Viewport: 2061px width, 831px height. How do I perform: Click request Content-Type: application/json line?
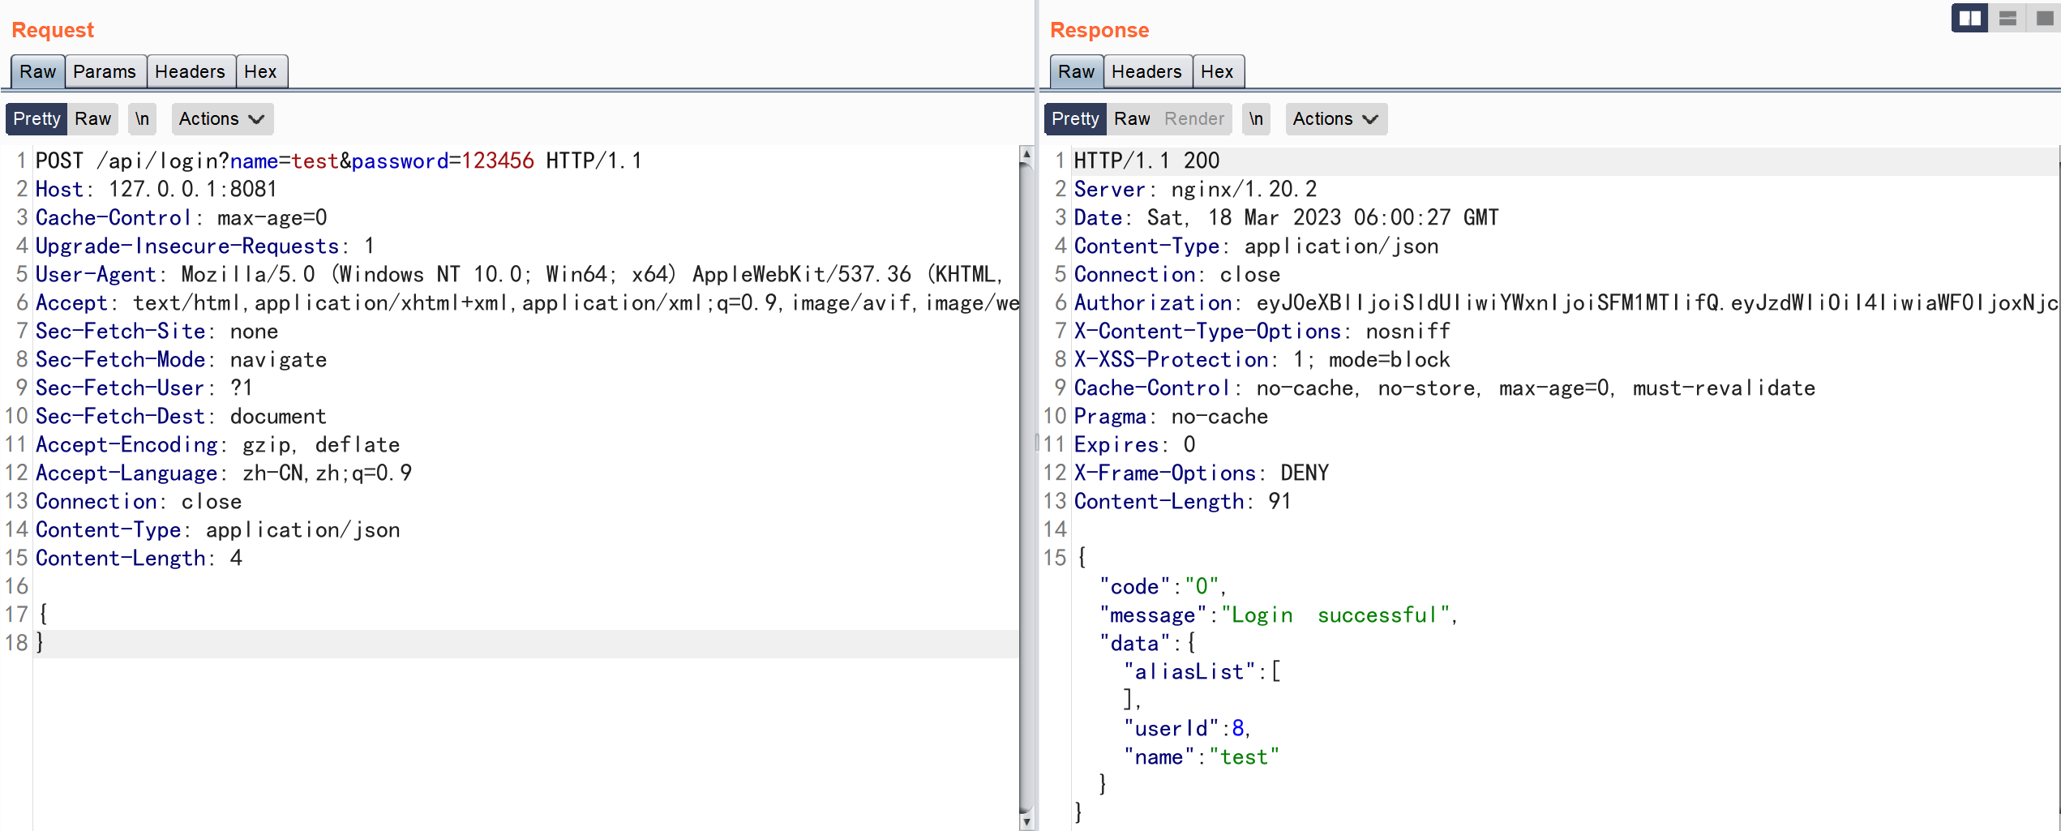click(x=218, y=529)
